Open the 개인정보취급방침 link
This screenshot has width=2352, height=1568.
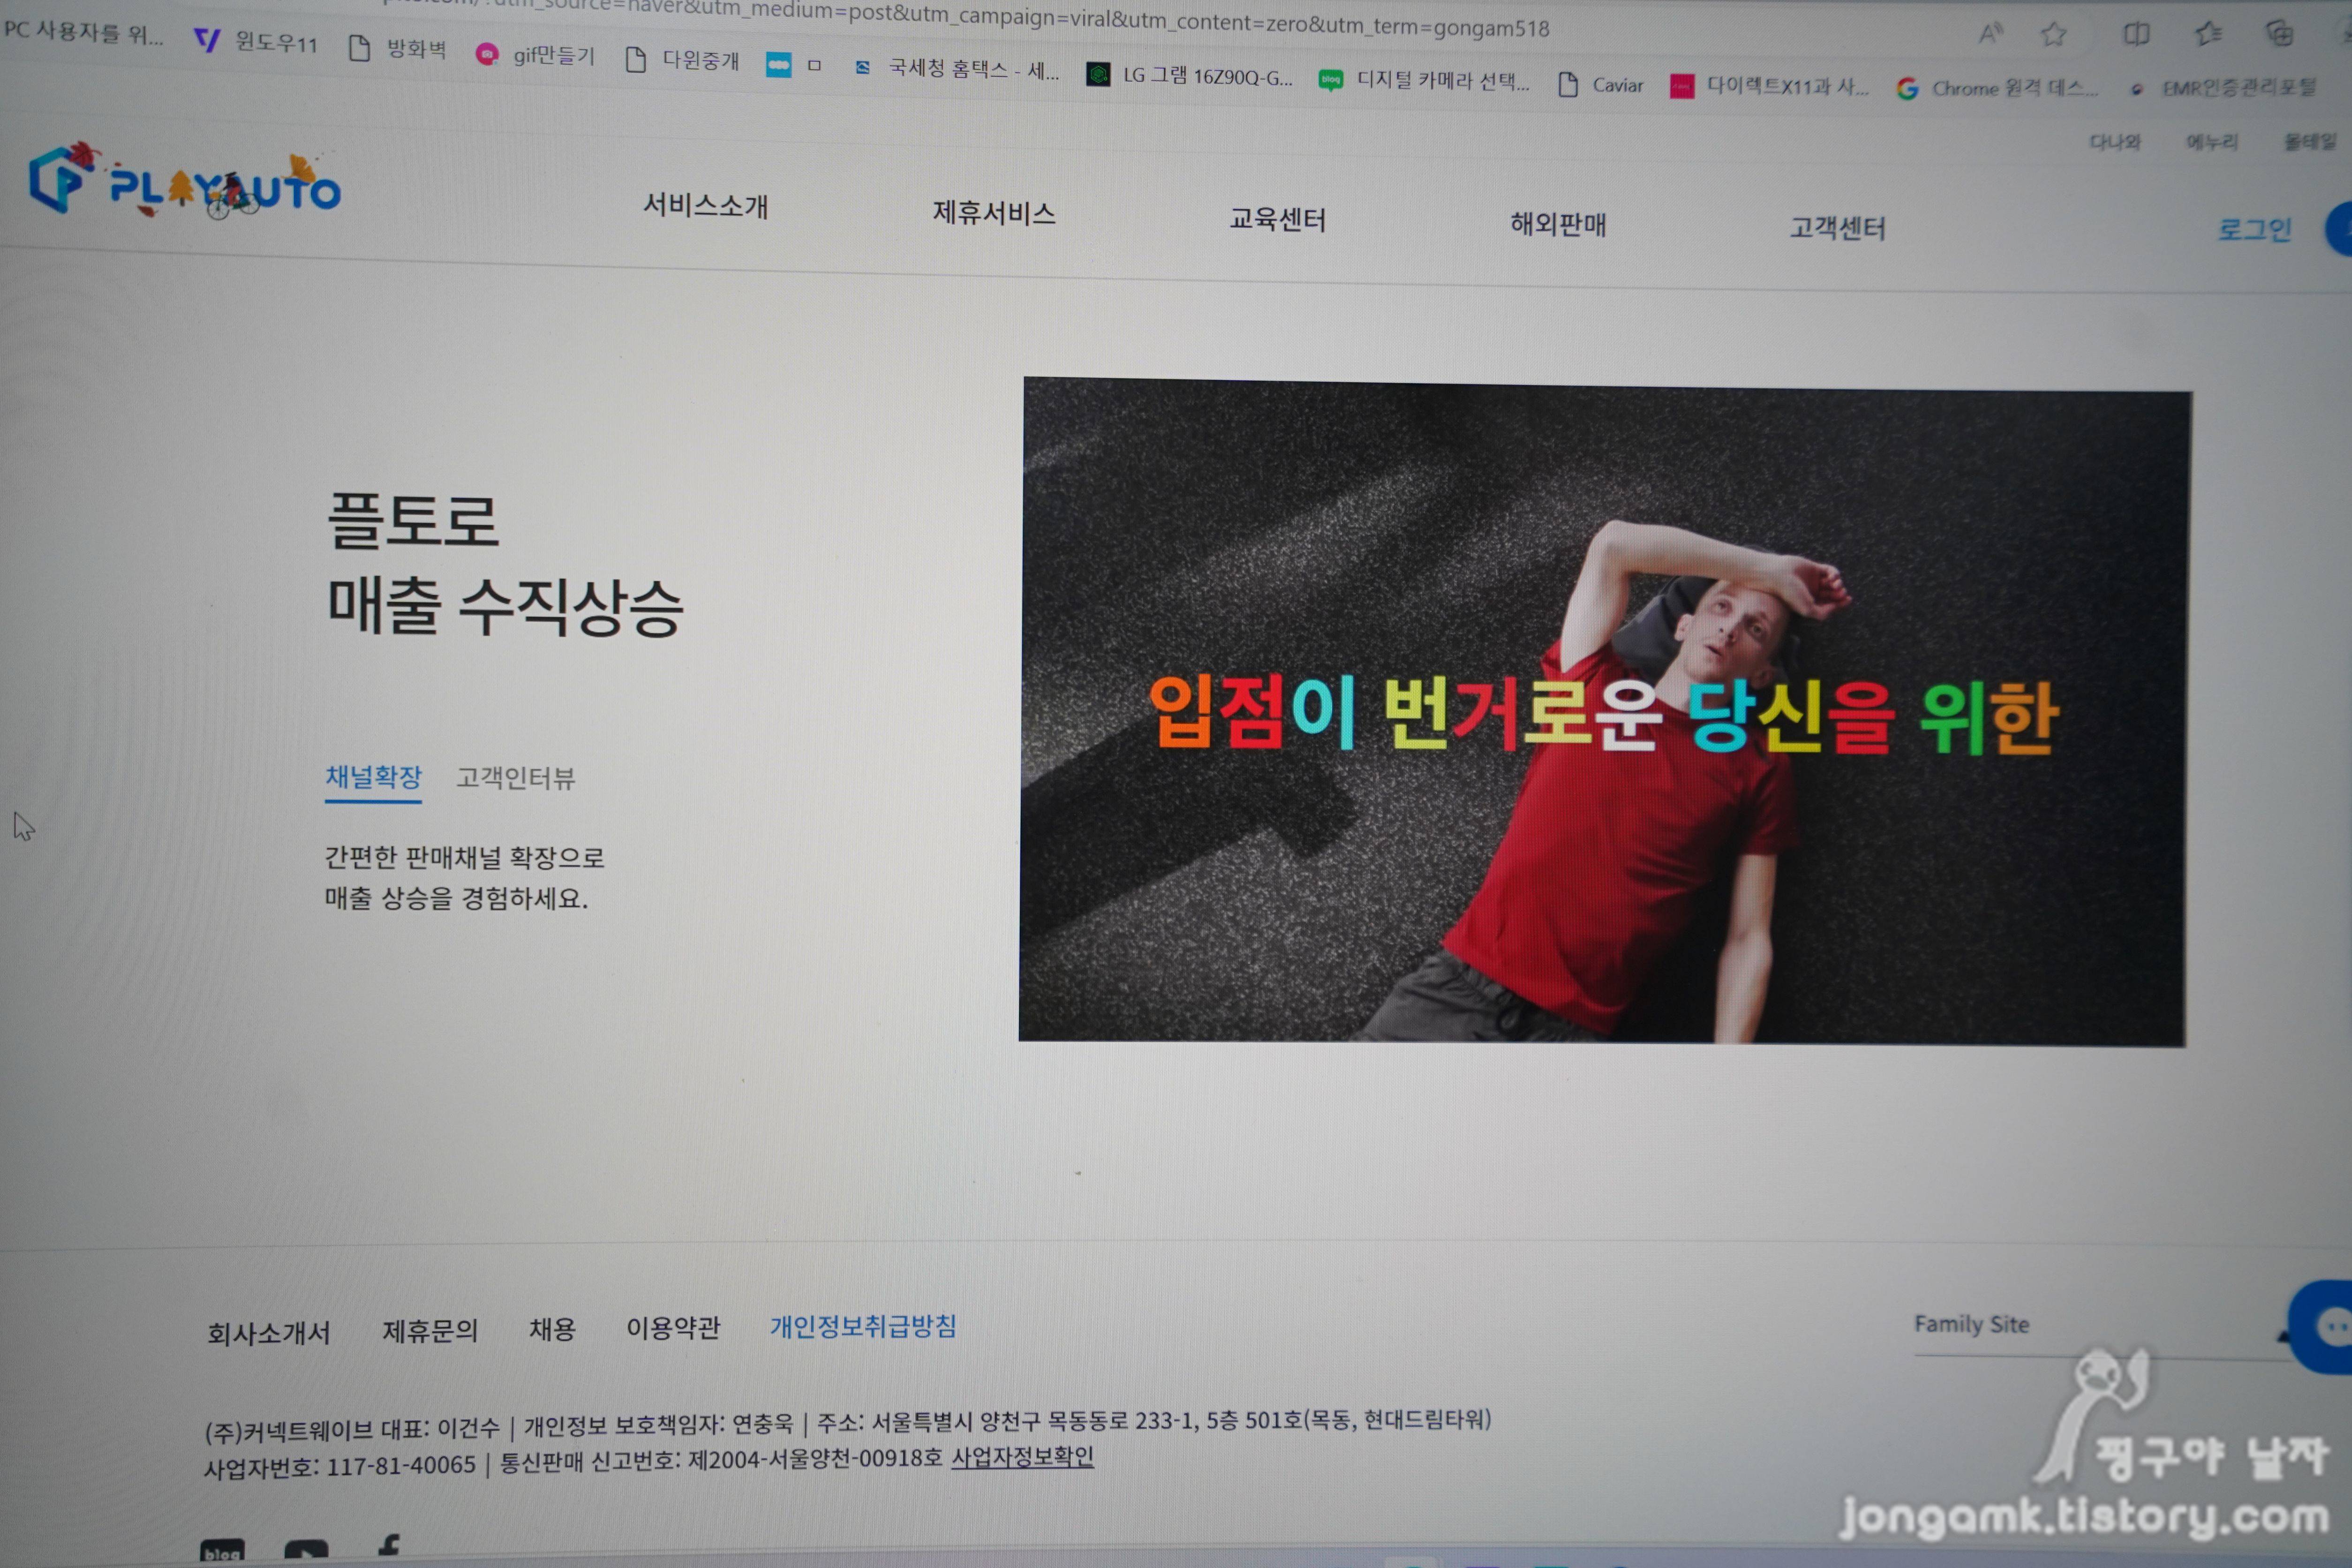coord(862,1326)
